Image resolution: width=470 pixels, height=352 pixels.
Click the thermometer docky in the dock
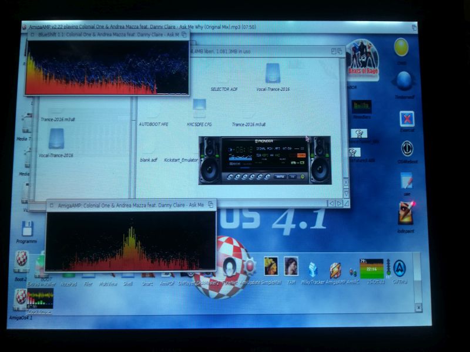[x=388, y=268]
